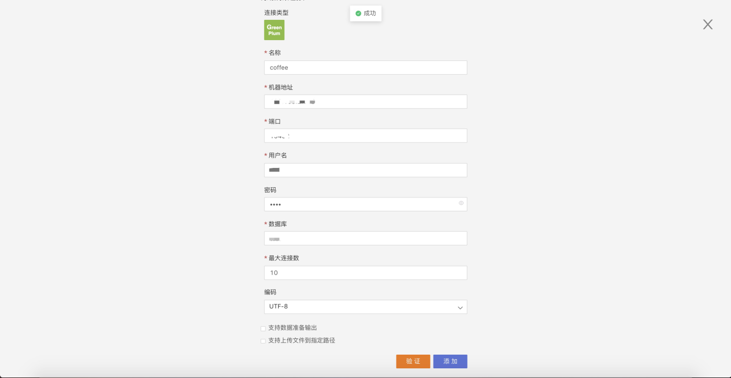The height and width of the screenshot is (378, 731).
Task: Click the 数据库 input field
Action: (x=365, y=238)
